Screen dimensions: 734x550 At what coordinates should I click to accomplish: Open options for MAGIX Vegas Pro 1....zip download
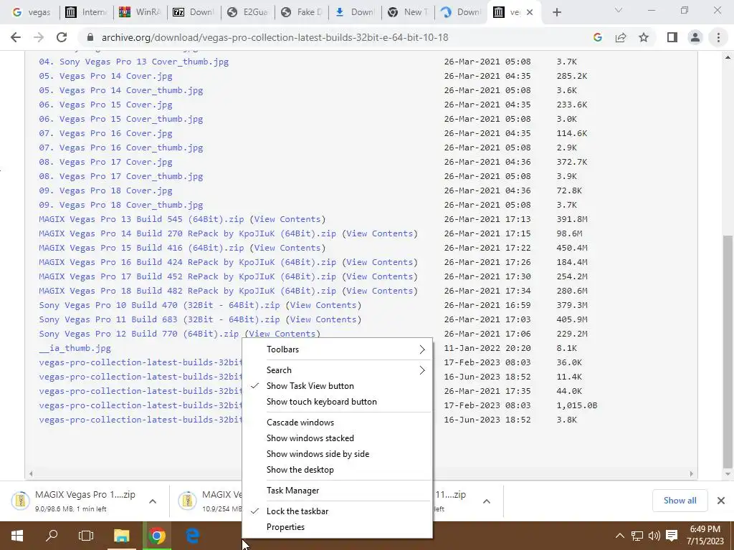tap(153, 501)
